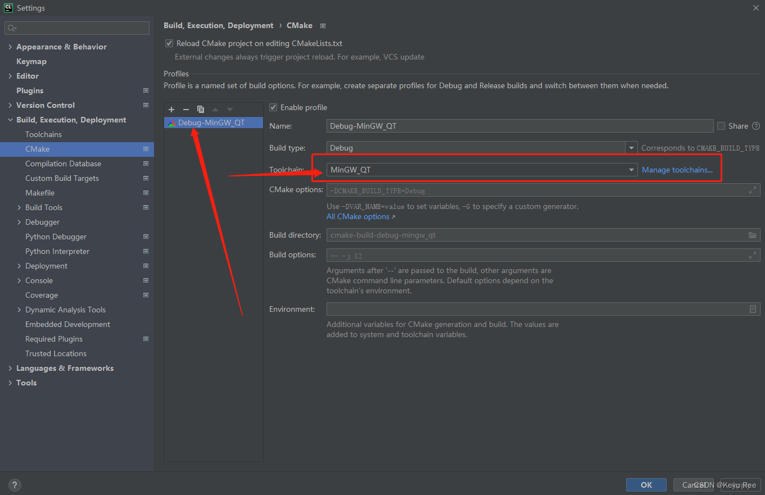
Task: Expand Deployment node
Action: click(x=20, y=266)
